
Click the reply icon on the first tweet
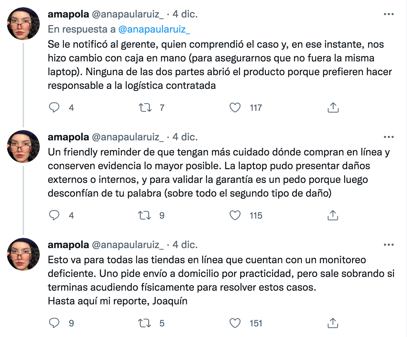(54, 107)
